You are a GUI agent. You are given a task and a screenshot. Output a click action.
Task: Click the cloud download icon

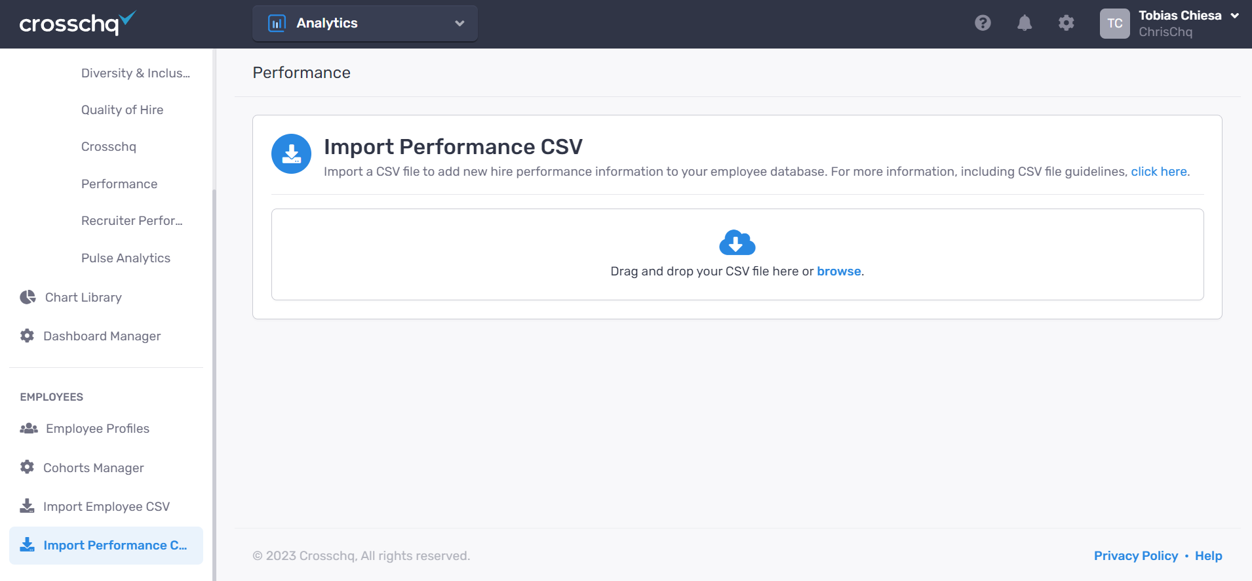point(737,243)
